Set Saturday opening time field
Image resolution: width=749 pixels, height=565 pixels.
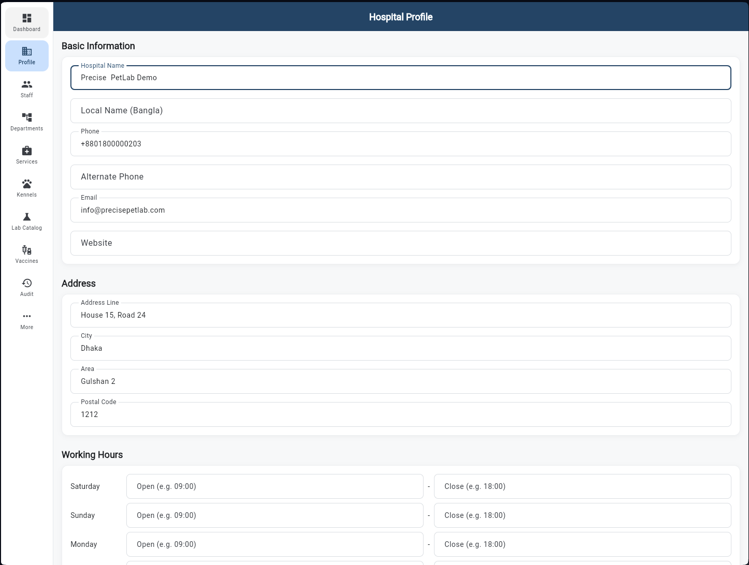274,486
